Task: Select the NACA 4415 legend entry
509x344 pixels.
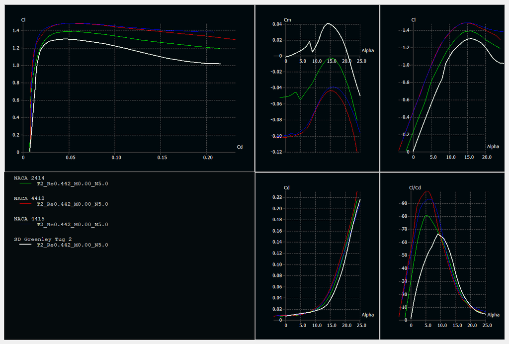Action: [x=29, y=218]
